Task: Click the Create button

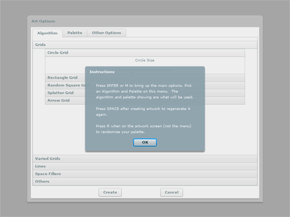Action: click(x=110, y=192)
